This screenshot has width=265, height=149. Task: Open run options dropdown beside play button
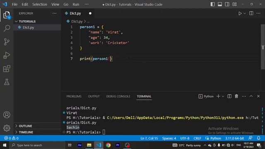[x=245, y=13]
